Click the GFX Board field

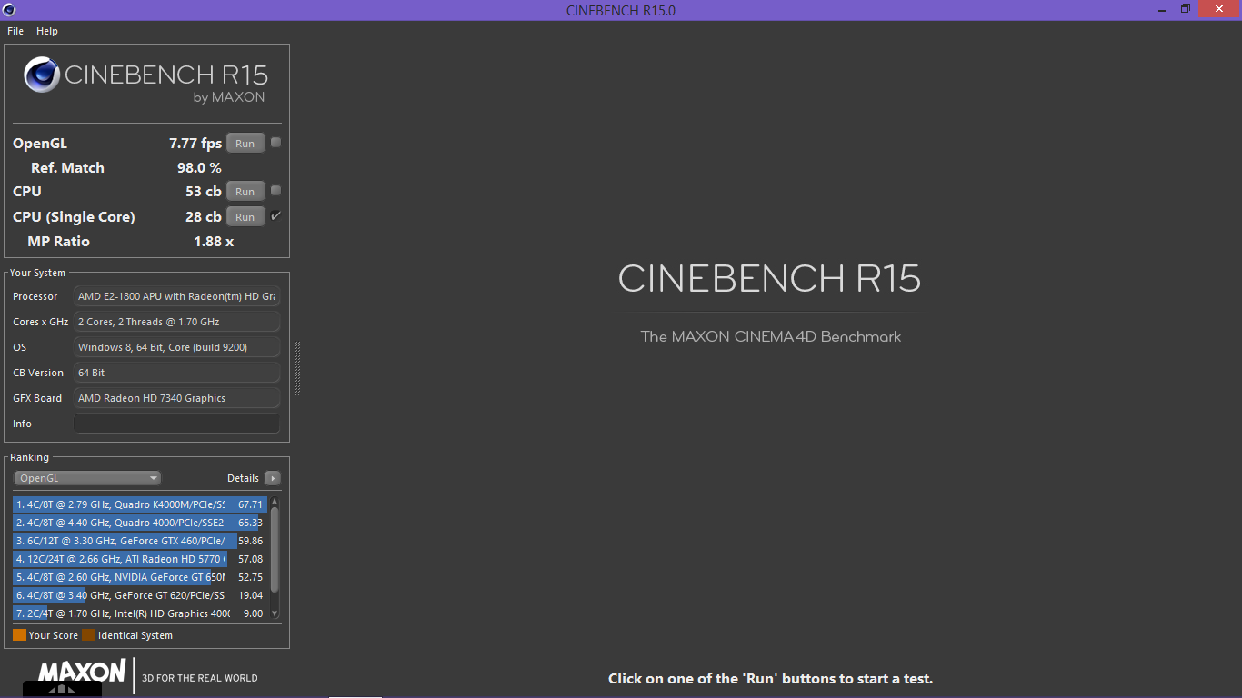click(x=176, y=398)
